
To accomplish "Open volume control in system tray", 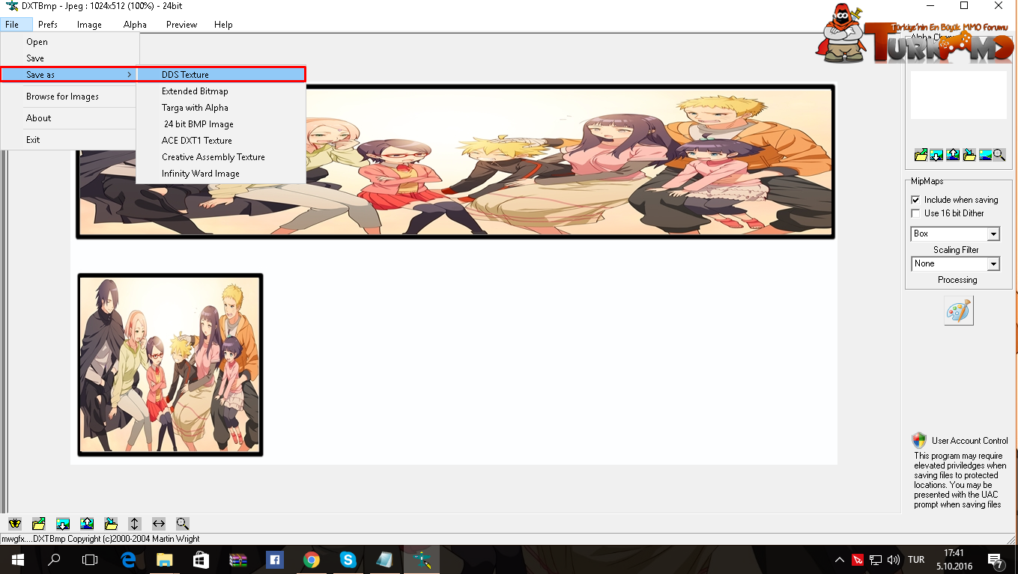I will (893, 560).
